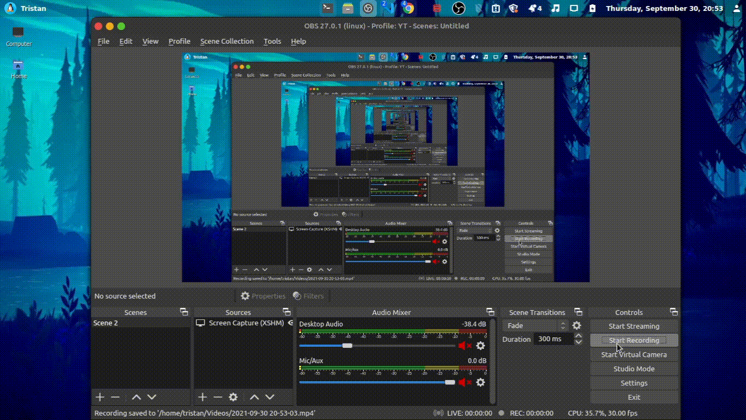Open source properties gear in Sources panel
Screen dimensions: 746x420
[x=233, y=398]
